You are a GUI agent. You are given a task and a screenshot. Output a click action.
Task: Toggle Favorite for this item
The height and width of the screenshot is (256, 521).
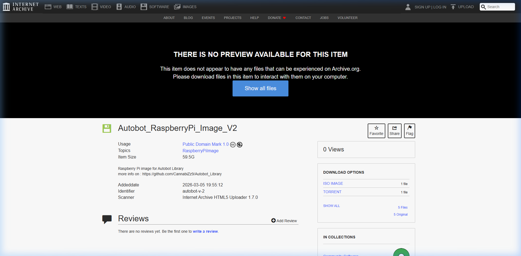pyautogui.click(x=376, y=131)
